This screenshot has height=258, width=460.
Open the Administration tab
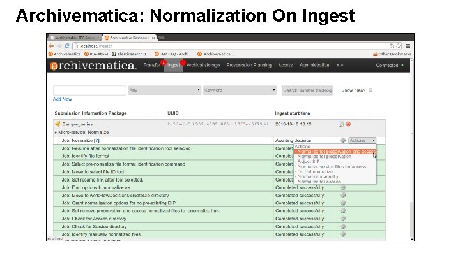tap(315, 66)
